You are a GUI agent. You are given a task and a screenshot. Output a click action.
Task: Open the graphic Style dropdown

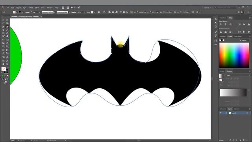pos(94,12)
